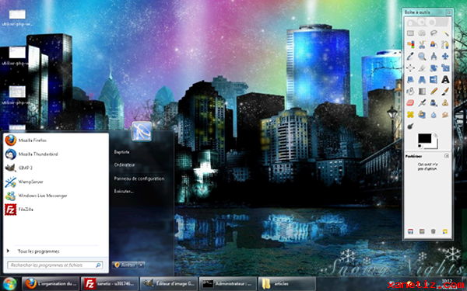Select the Airbrush tool
The height and width of the screenshot is (291, 467).
(x=422, y=102)
